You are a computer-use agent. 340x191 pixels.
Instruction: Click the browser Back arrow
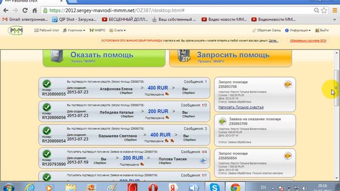pos(6,10)
